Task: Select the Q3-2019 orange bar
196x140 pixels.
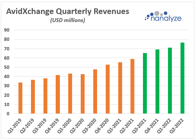Action: pyautogui.click(x=45, y=96)
